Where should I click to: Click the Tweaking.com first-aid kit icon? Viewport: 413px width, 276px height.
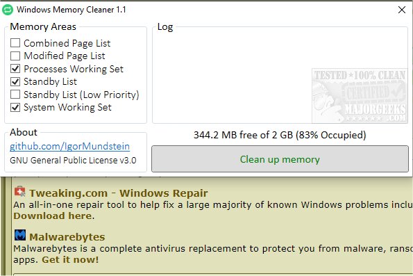pos(19,192)
